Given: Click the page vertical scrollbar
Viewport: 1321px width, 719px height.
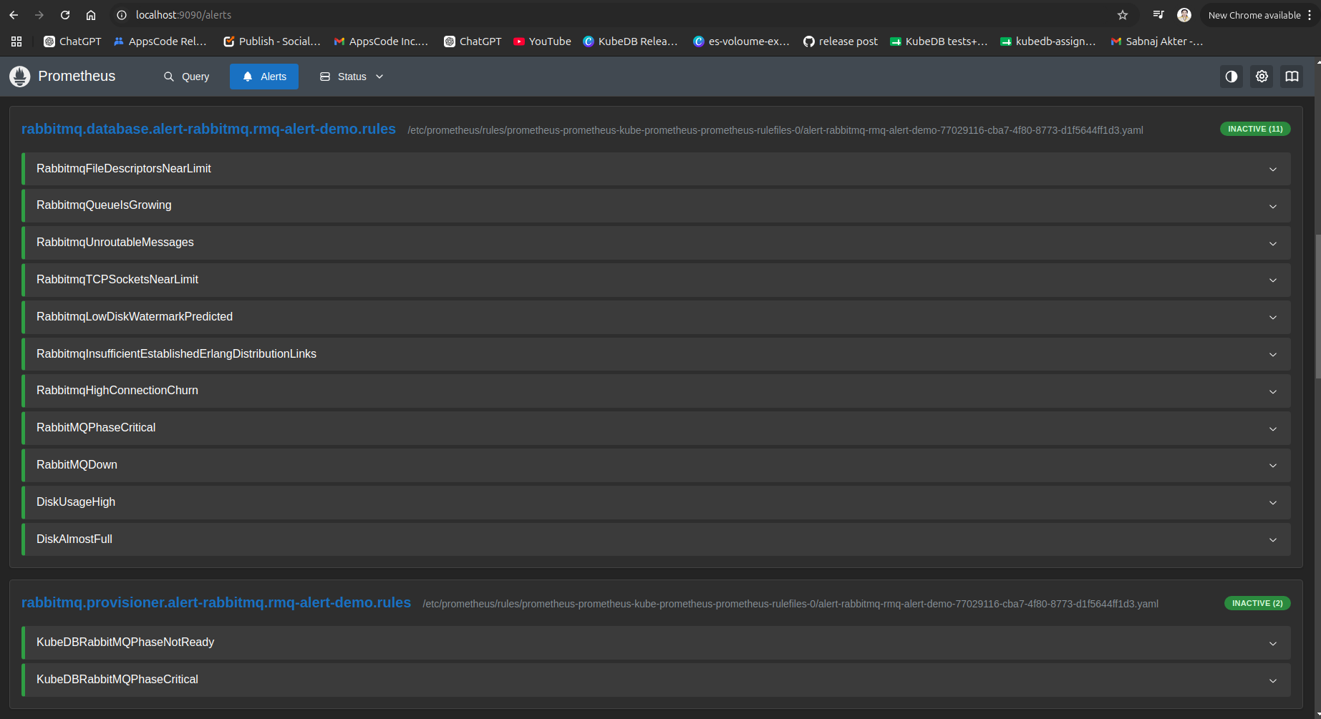Looking at the screenshot, I should 1318,308.
